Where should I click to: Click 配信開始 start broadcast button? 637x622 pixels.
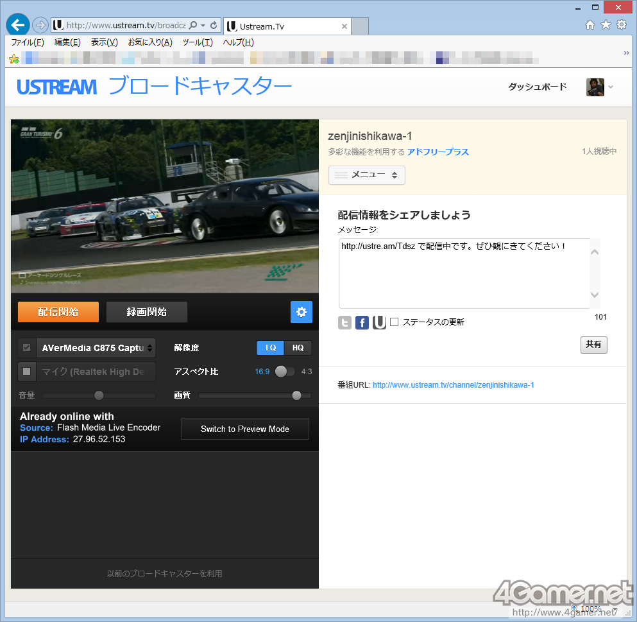click(x=58, y=312)
